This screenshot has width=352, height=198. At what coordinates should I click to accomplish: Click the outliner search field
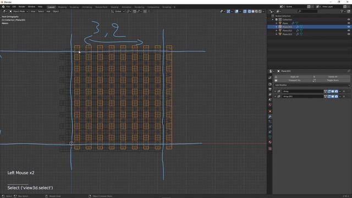click(307, 11)
